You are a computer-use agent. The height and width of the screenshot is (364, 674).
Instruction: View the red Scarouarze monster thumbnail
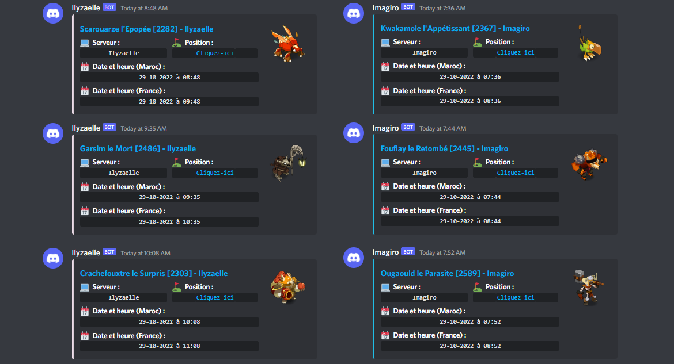point(288,44)
